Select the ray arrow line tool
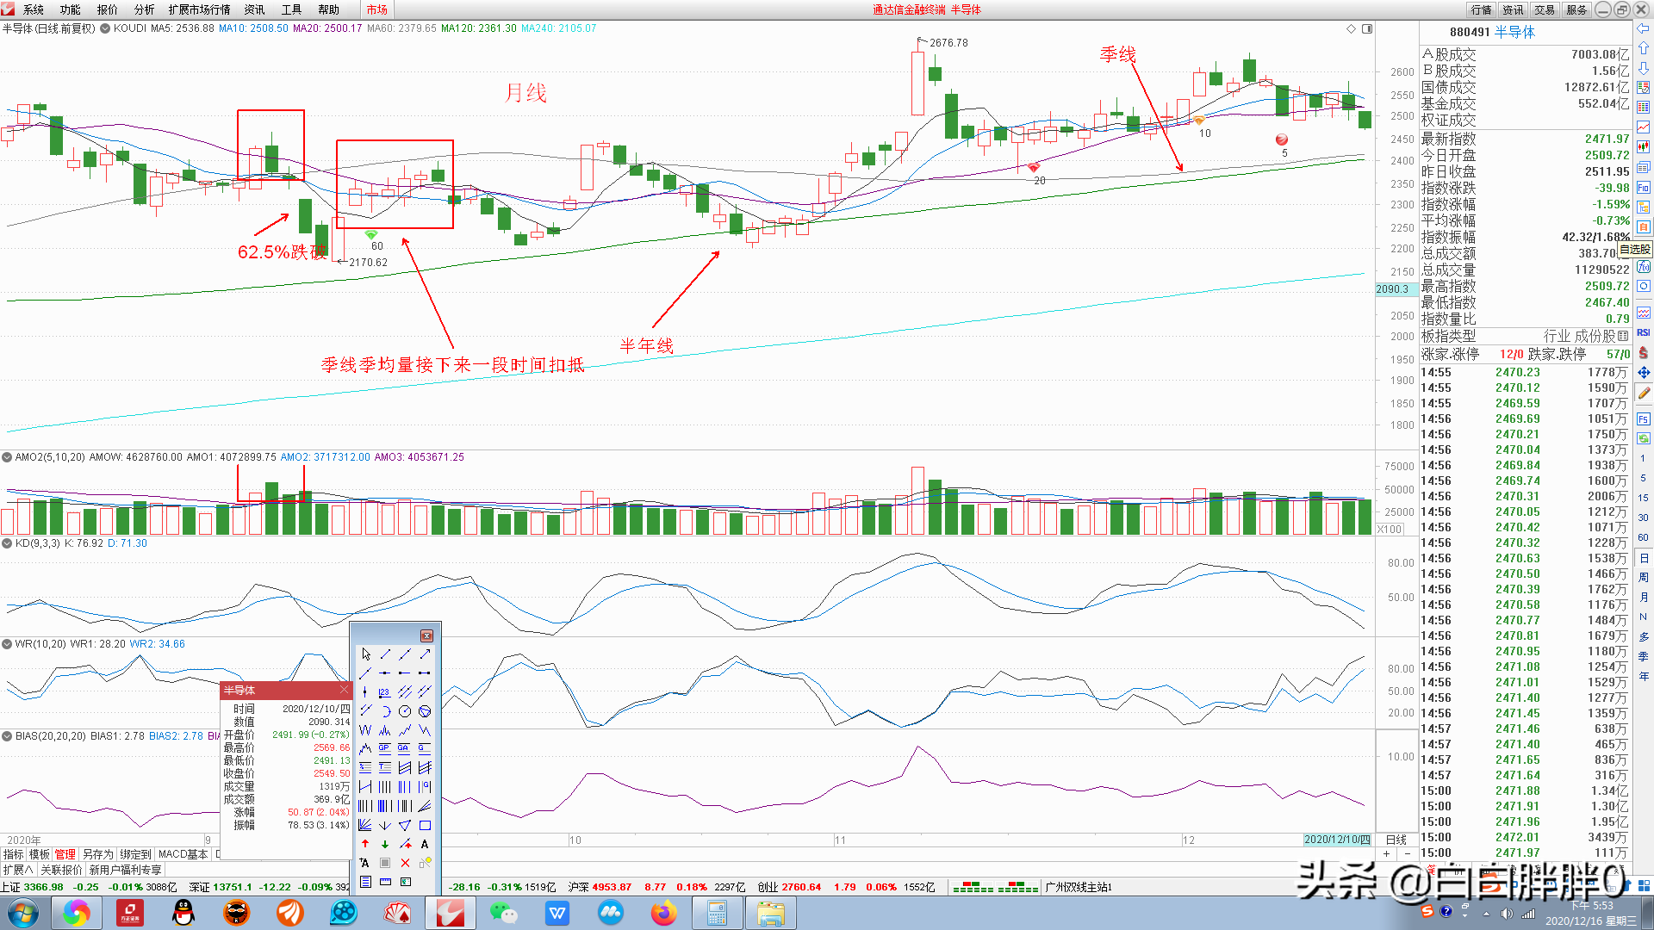 click(x=425, y=654)
